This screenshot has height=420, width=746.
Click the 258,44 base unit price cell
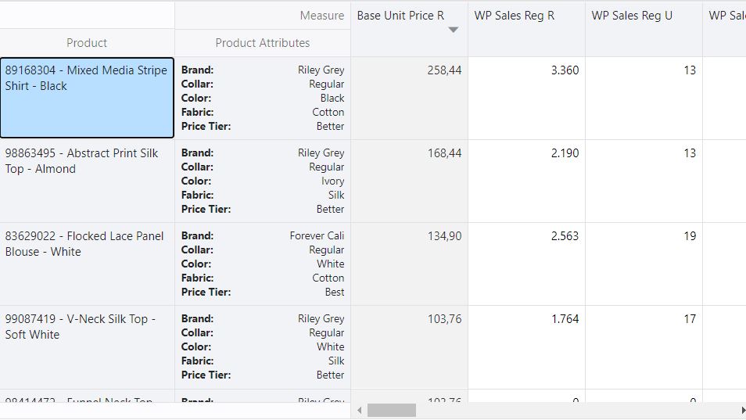click(409, 98)
